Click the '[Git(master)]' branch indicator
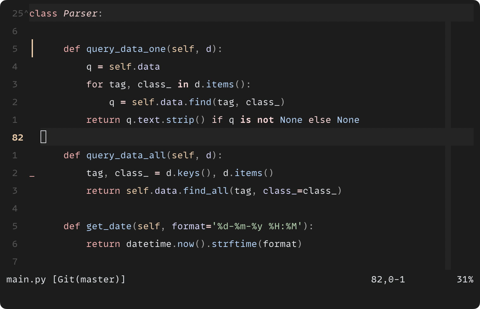This screenshot has width=480, height=309. click(89, 279)
